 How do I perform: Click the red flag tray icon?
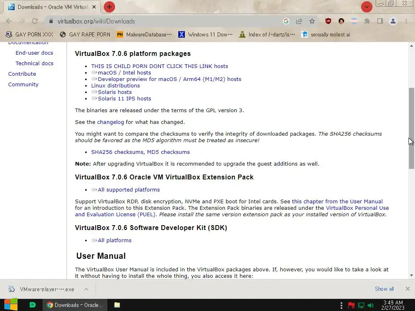click(x=351, y=305)
